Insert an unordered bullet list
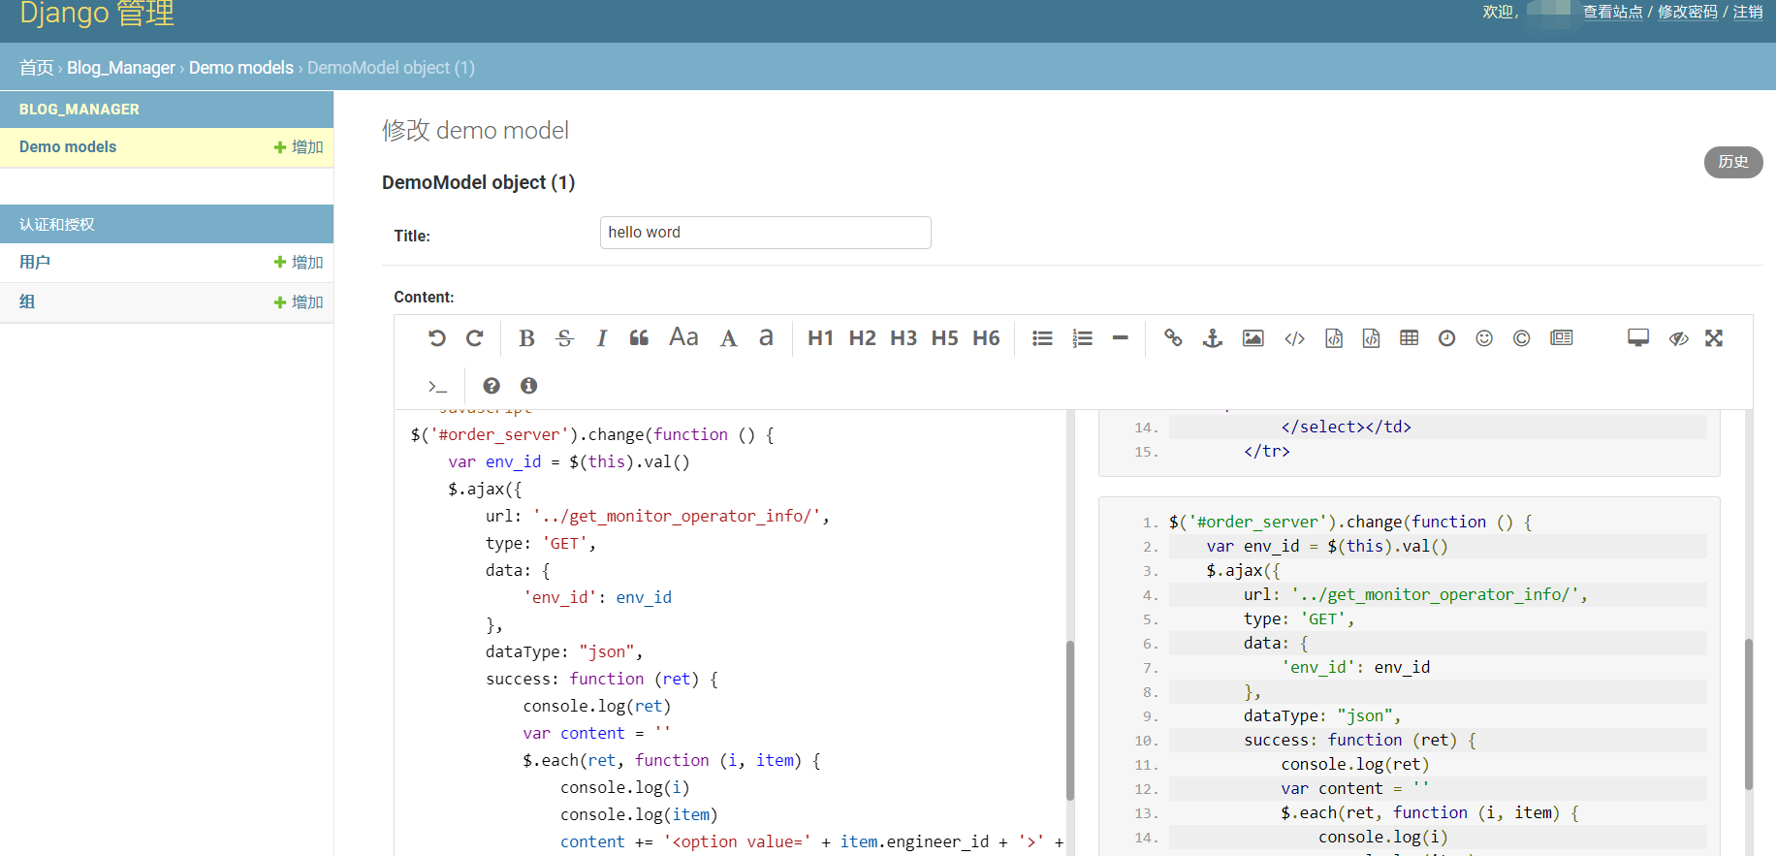This screenshot has height=856, width=1776. pyautogui.click(x=1042, y=338)
